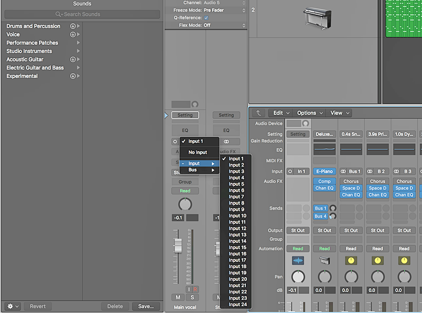Click the Delete button in the library
The width and height of the screenshot is (422, 313).
tap(115, 306)
